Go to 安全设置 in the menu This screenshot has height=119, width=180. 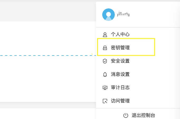point(120,61)
